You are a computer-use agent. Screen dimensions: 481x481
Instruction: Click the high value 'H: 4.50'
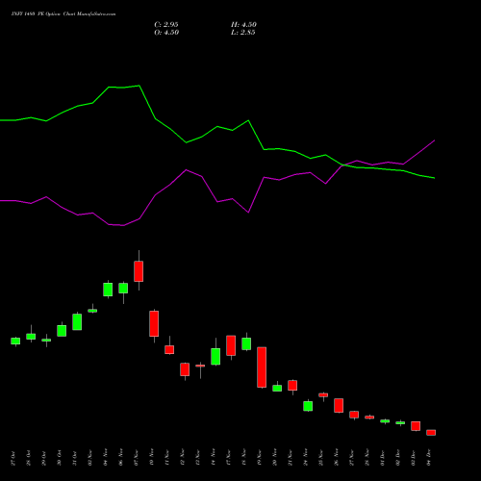tap(243, 25)
